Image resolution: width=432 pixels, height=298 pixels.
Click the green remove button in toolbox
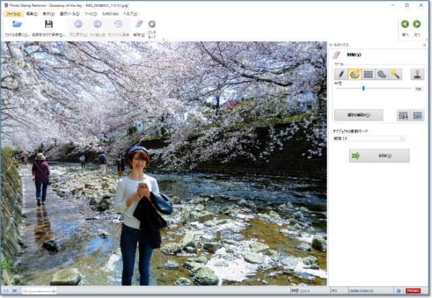coord(379,156)
